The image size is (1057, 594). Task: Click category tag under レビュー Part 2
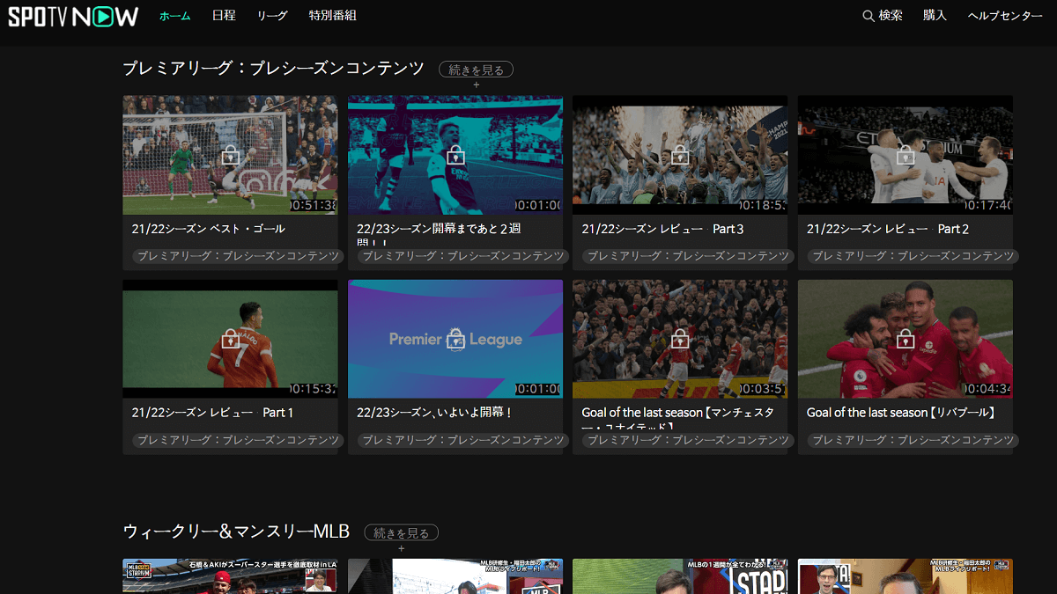click(912, 256)
